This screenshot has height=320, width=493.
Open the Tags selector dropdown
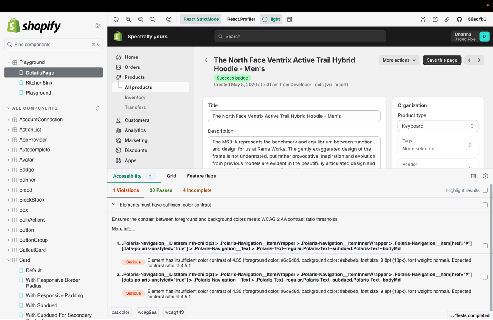[x=438, y=145]
